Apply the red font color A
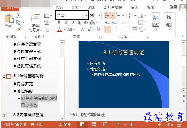Screen dimensions: 187x128 pos(59,29)
